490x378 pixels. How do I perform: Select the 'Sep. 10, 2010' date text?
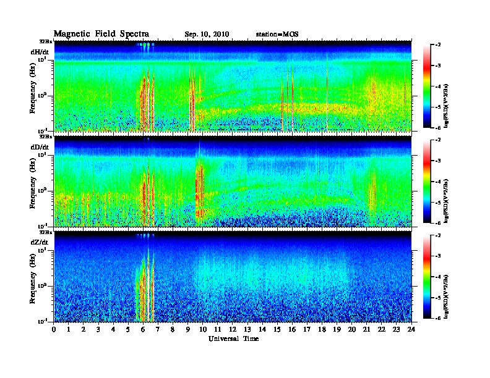(x=207, y=35)
